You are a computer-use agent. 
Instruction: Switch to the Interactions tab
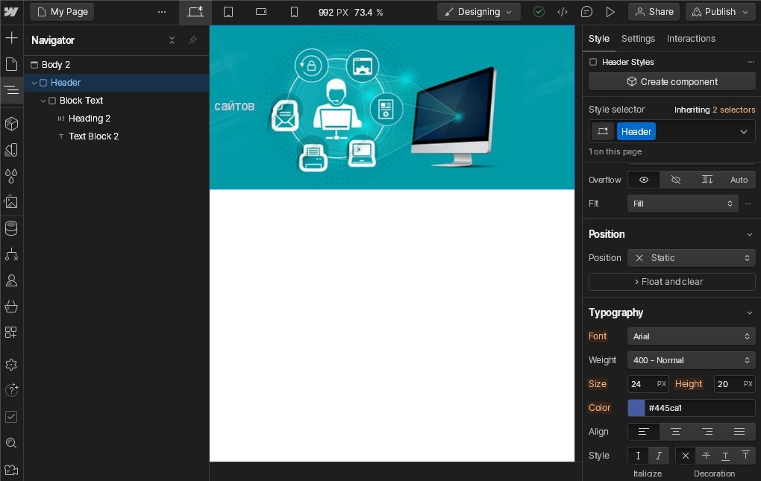[x=691, y=39]
